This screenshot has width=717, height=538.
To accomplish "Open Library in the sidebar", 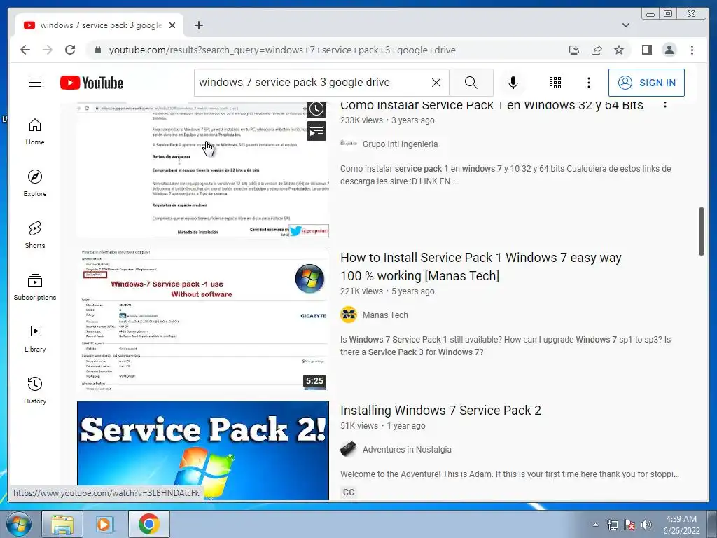I will coord(35,338).
